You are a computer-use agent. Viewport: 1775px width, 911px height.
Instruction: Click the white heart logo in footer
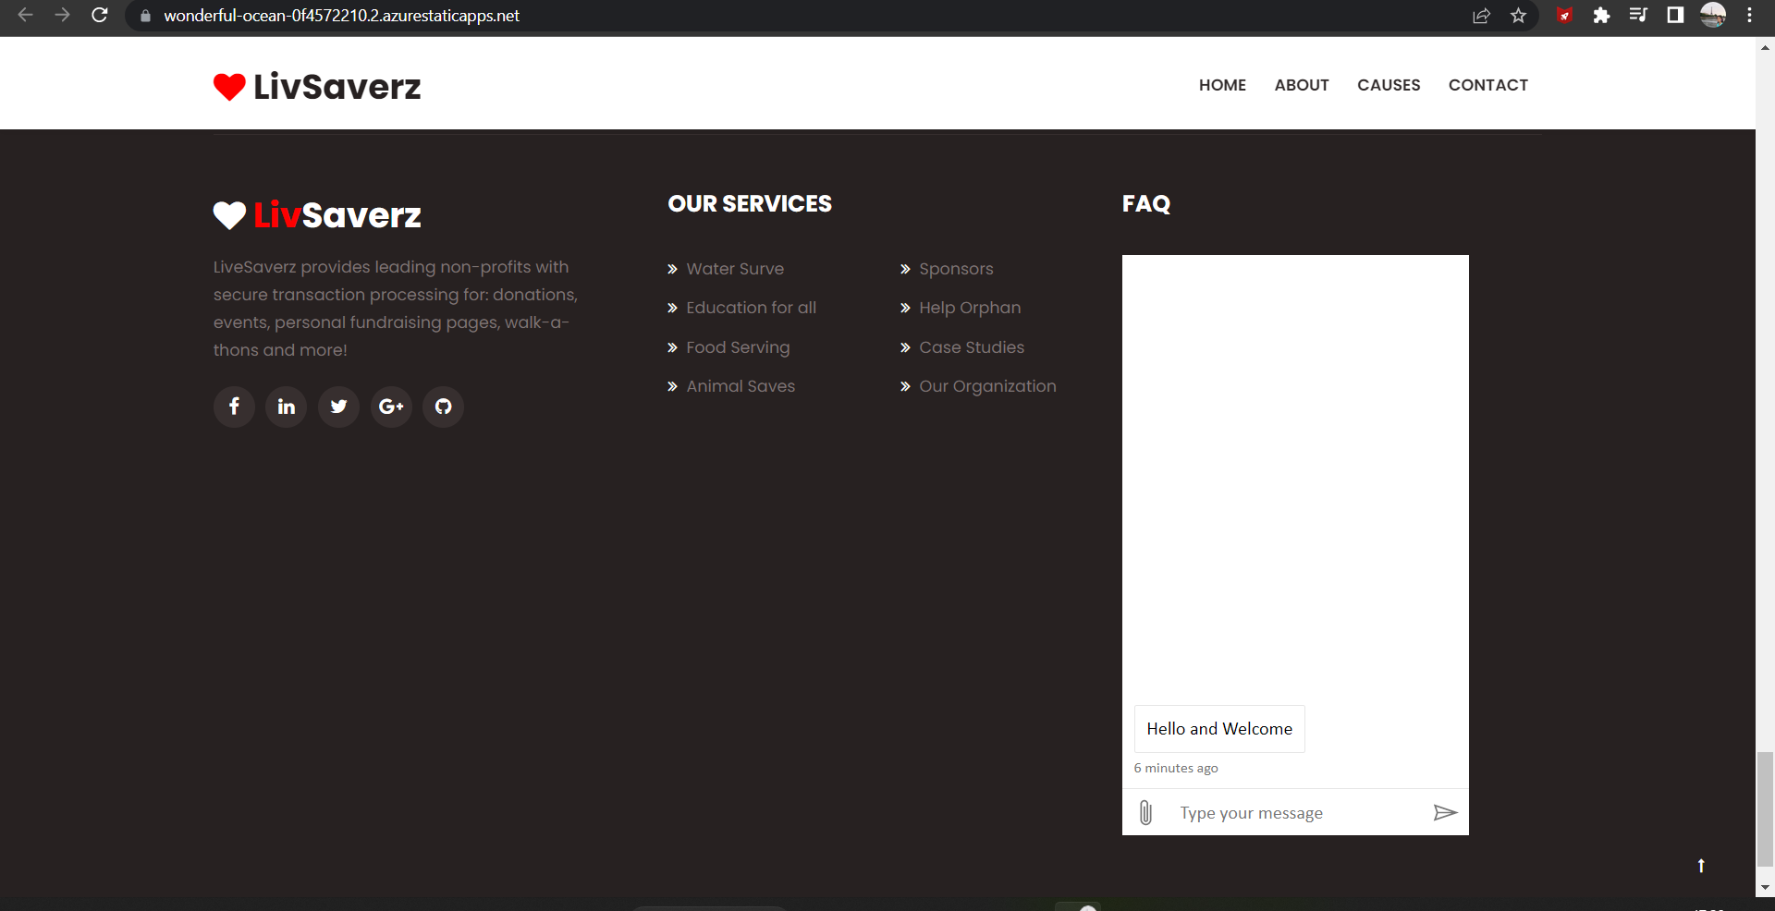[x=229, y=215]
